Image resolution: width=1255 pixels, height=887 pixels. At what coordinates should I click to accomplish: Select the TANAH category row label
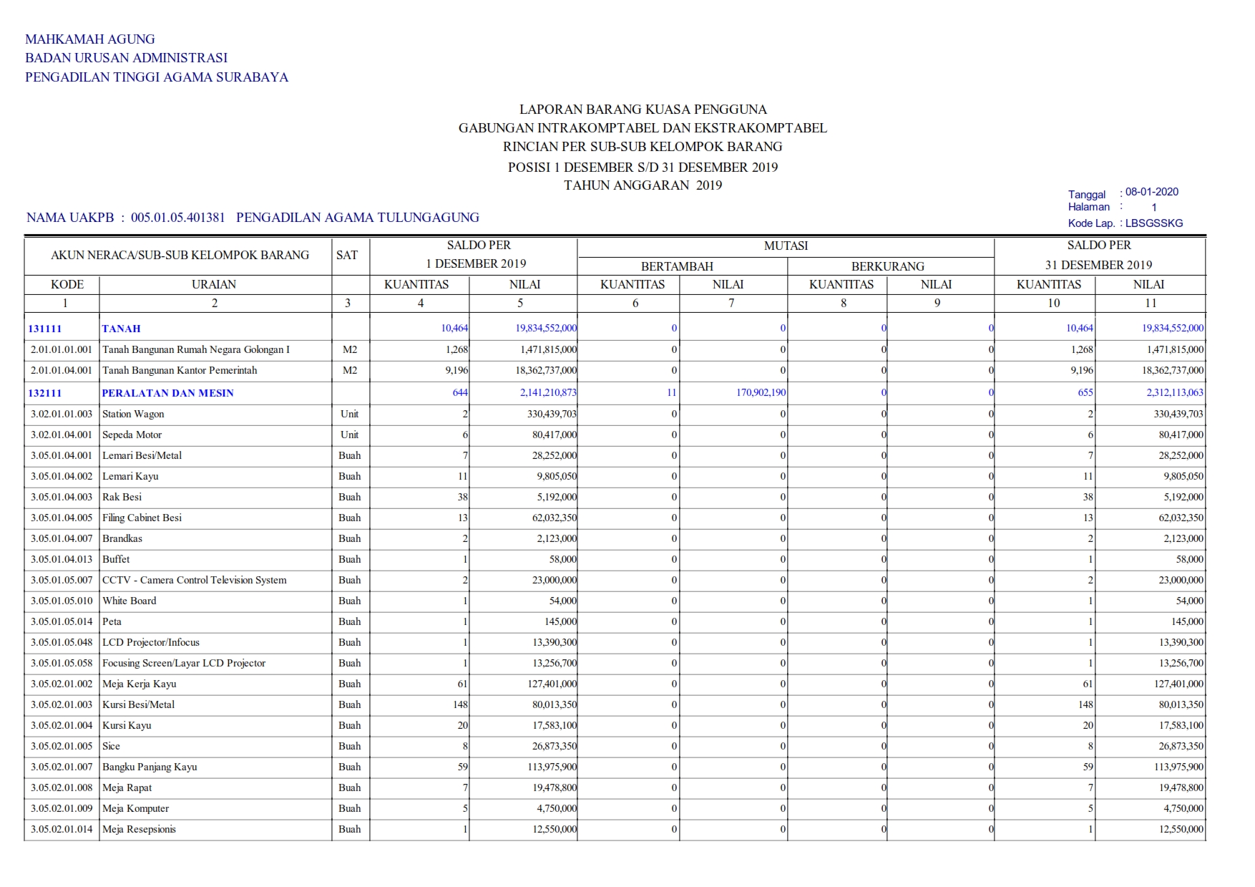(x=121, y=329)
